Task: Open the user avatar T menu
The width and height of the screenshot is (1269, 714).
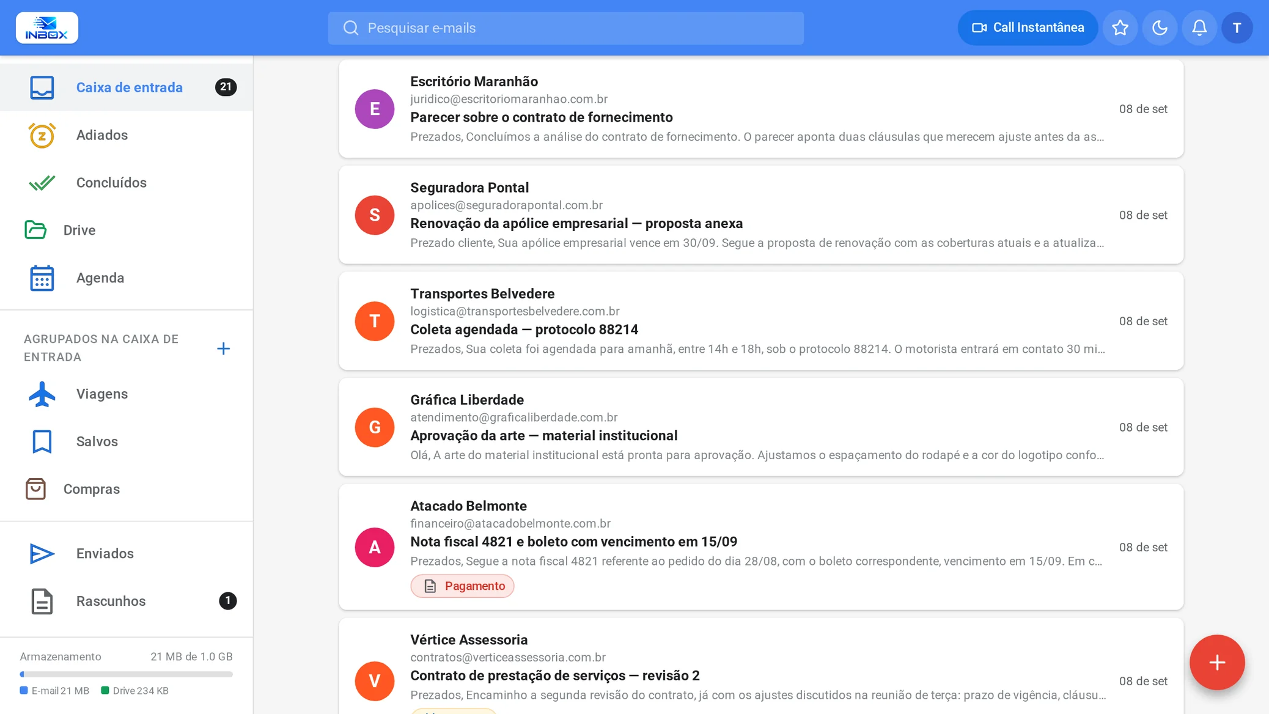Action: 1237,28
